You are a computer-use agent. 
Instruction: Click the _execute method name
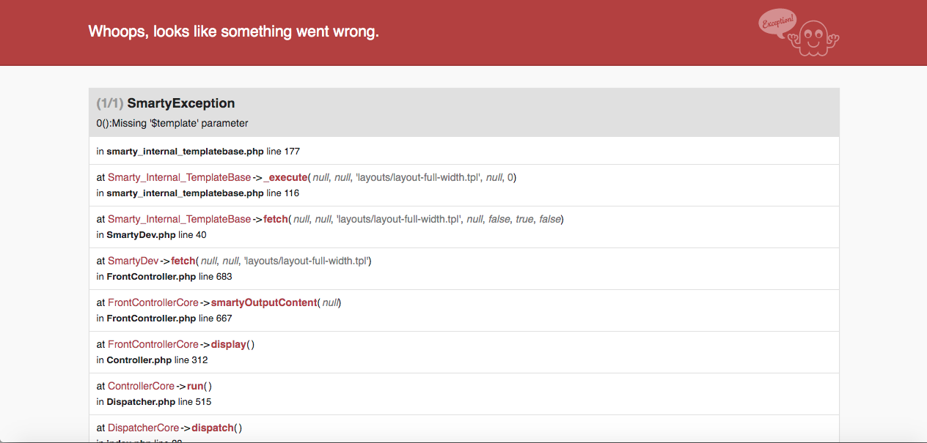click(x=285, y=177)
